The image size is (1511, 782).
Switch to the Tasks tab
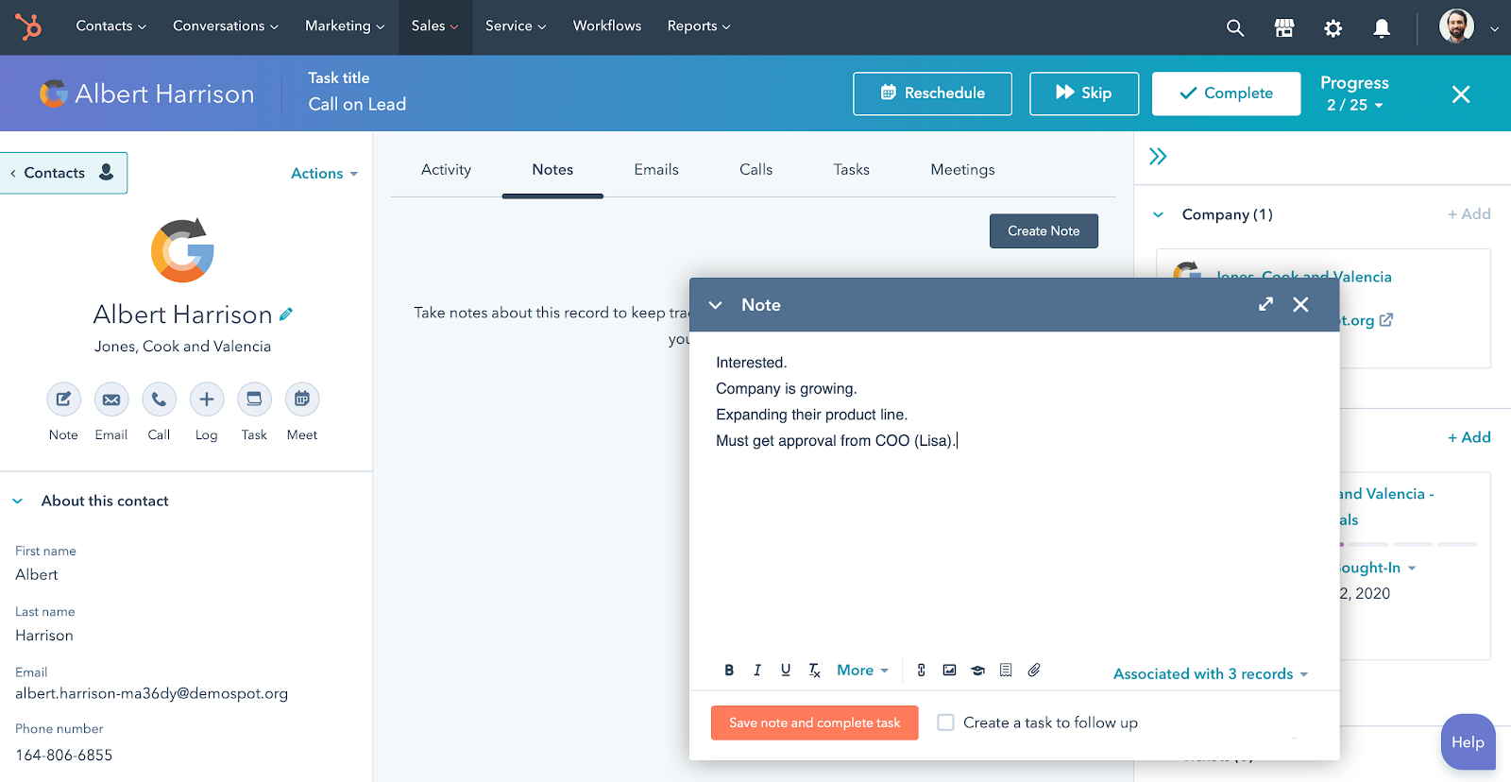tap(852, 170)
